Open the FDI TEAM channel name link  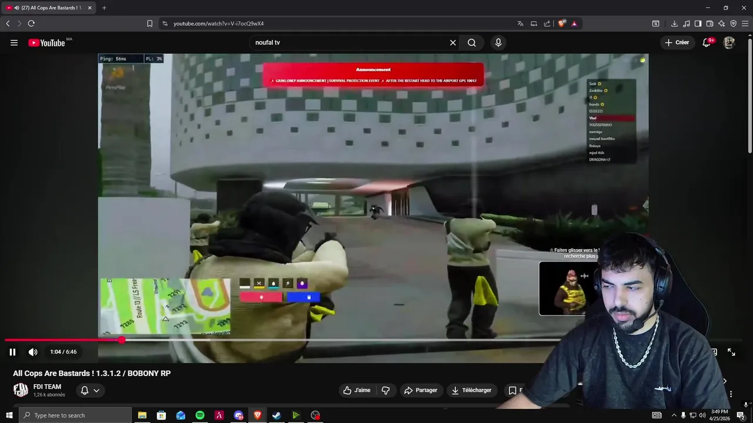(47, 387)
